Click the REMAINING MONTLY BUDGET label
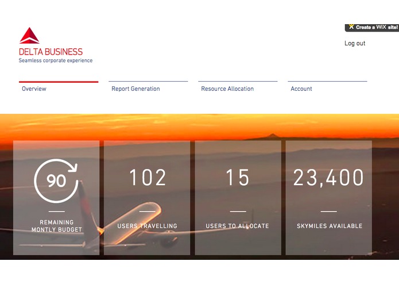Viewport: 399px width, 284px height. [x=56, y=226]
